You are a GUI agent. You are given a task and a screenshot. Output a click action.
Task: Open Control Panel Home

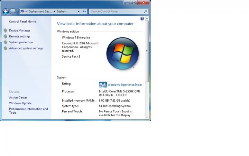click(x=22, y=21)
